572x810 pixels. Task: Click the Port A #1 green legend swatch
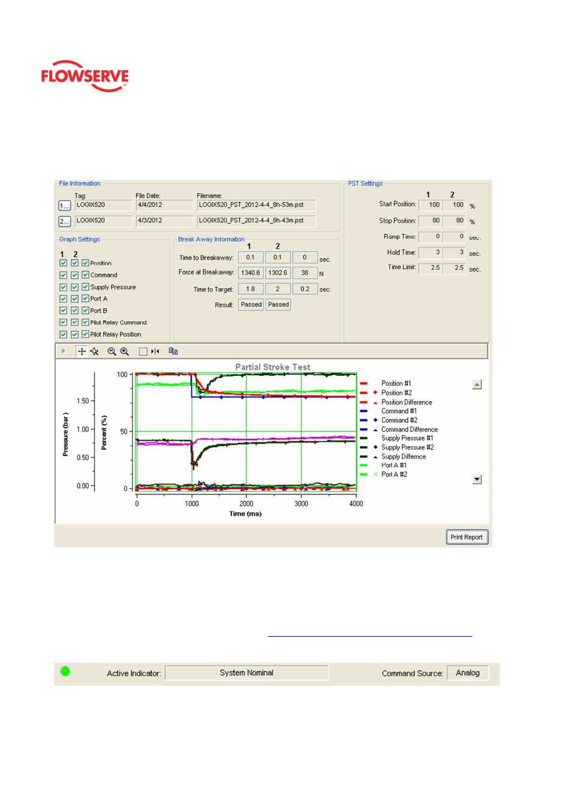tap(363, 465)
